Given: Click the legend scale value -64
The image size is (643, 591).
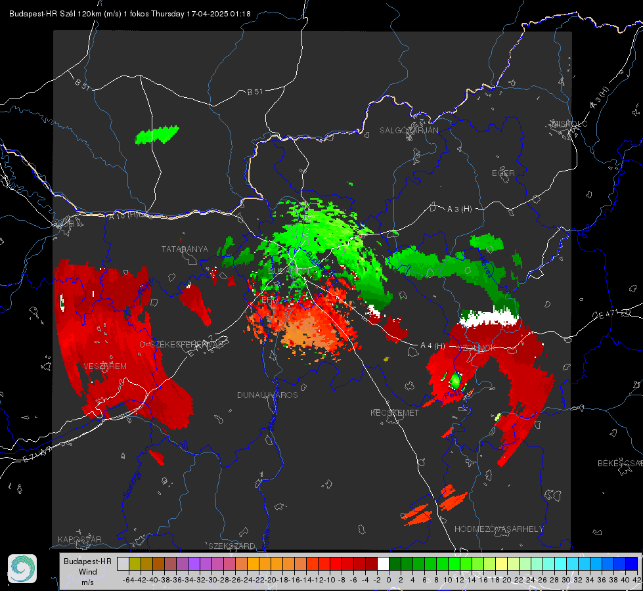Looking at the screenshot, I should click(128, 580).
